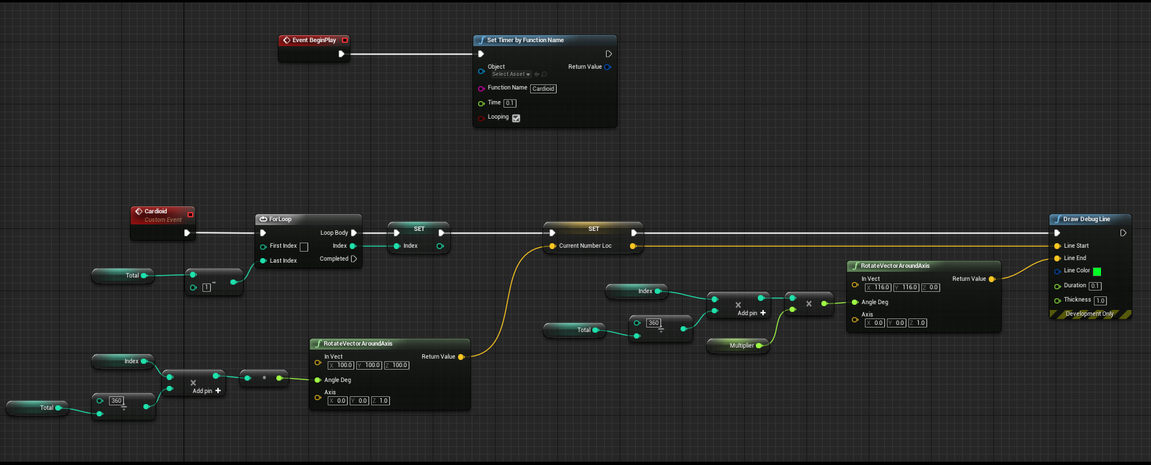The height and width of the screenshot is (465, 1151).
Task: Click the Duration field showing 0.1
Action: pyautogui.click(x=1095, y=286)
